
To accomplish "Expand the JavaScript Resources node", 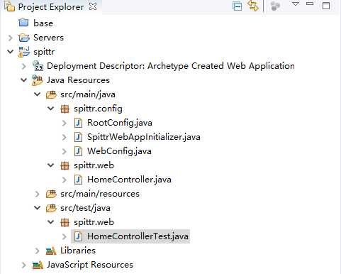I will pos(24,265).
